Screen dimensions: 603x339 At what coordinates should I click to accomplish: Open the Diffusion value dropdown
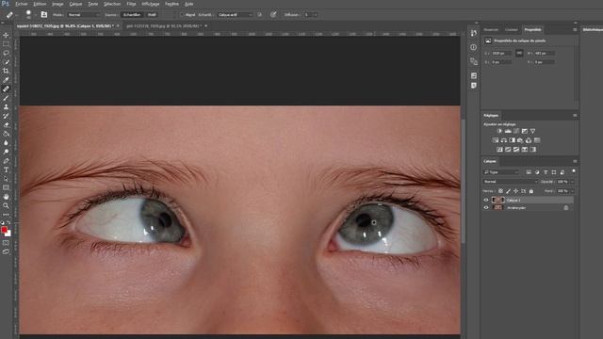(x=316, y=15)
